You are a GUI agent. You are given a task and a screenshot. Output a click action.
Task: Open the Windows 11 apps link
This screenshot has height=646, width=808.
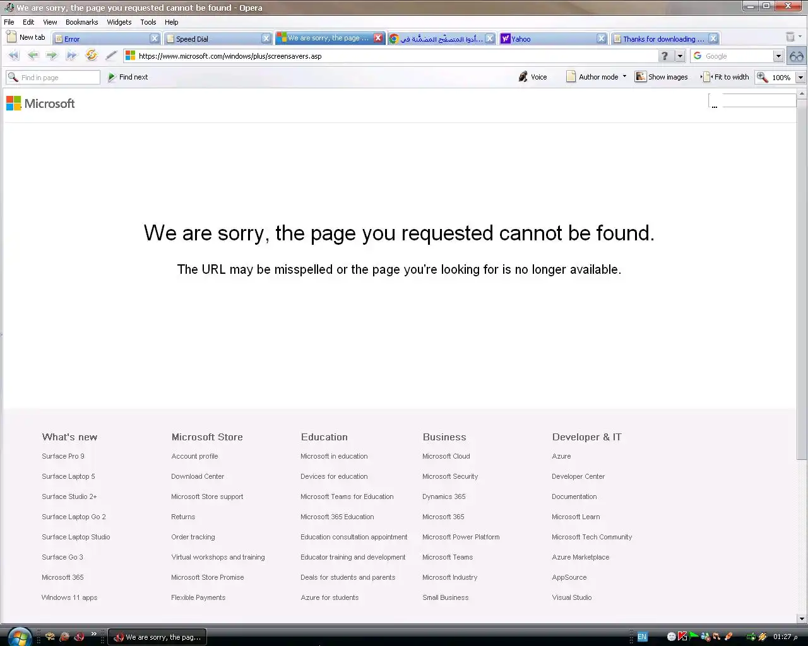[69, 597]
